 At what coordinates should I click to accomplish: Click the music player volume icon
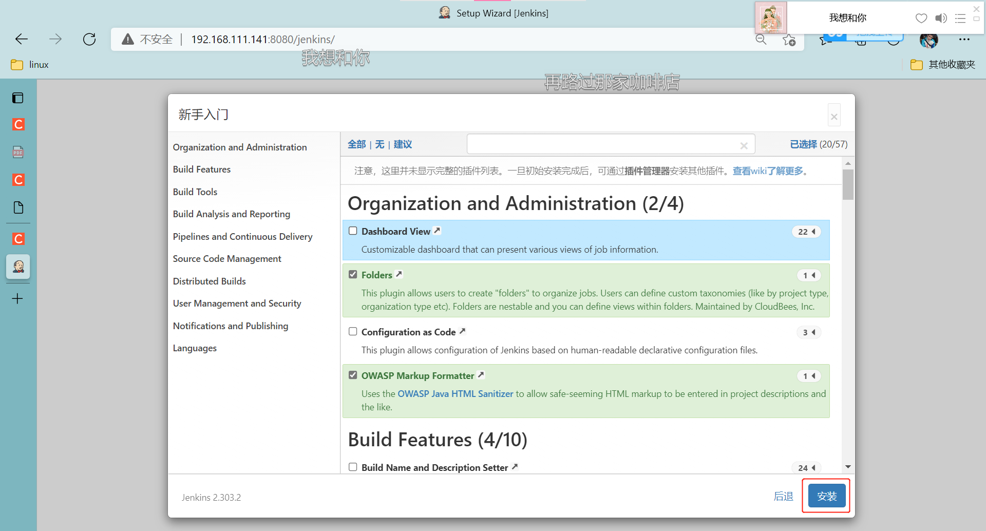coord(941,18)
